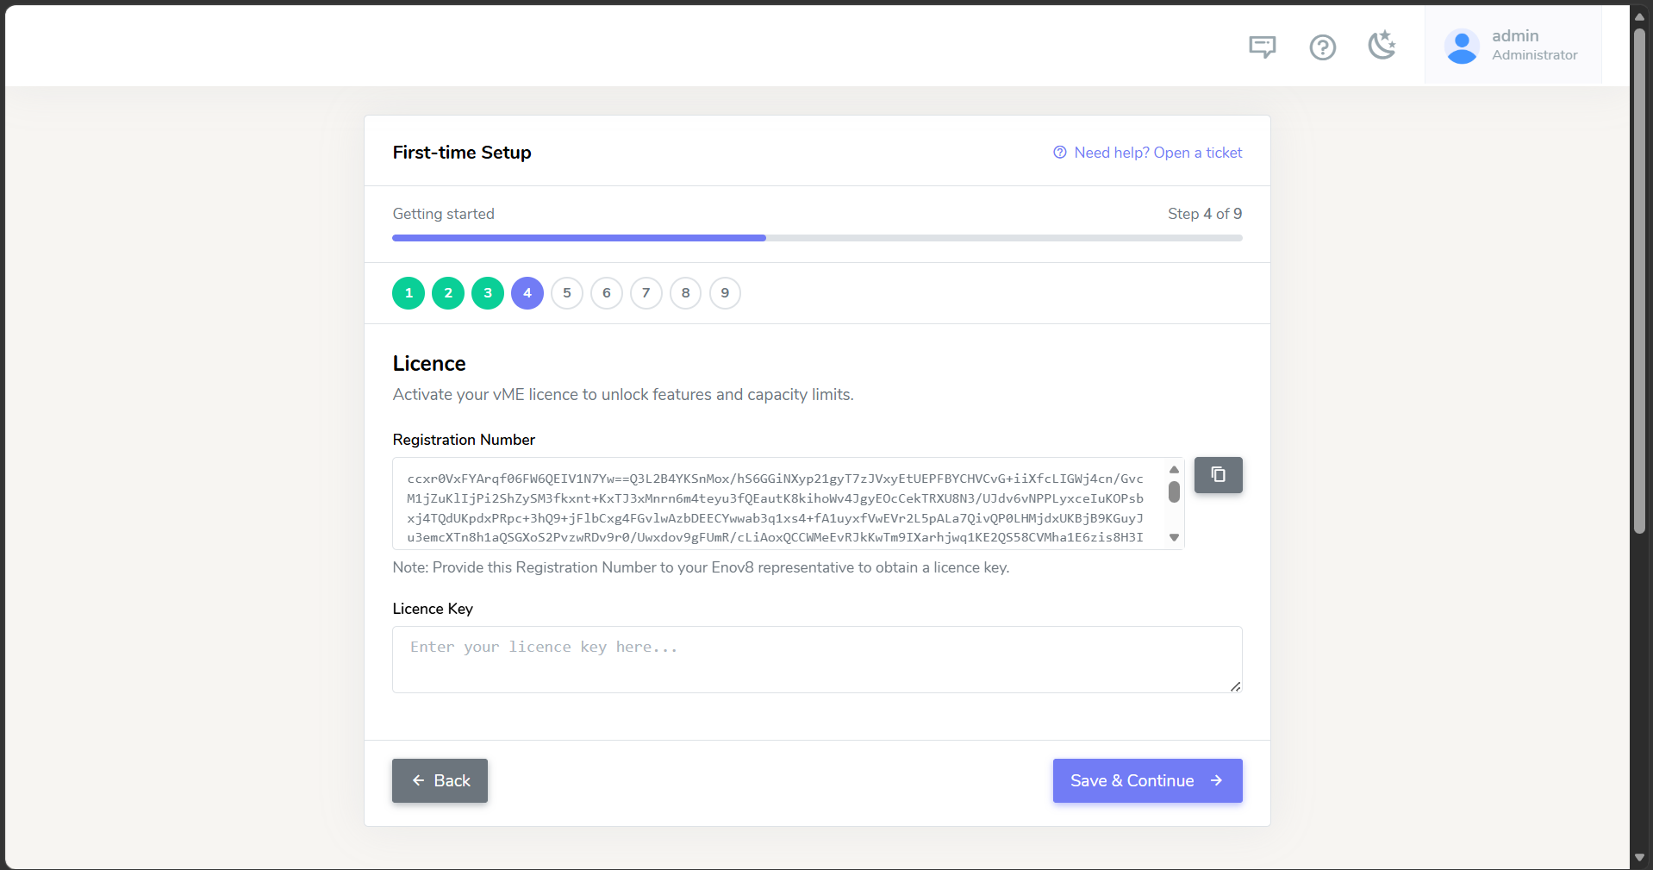Select current step 4 circle
Screen dimensions: 1653x870
(x=527, y=293)
